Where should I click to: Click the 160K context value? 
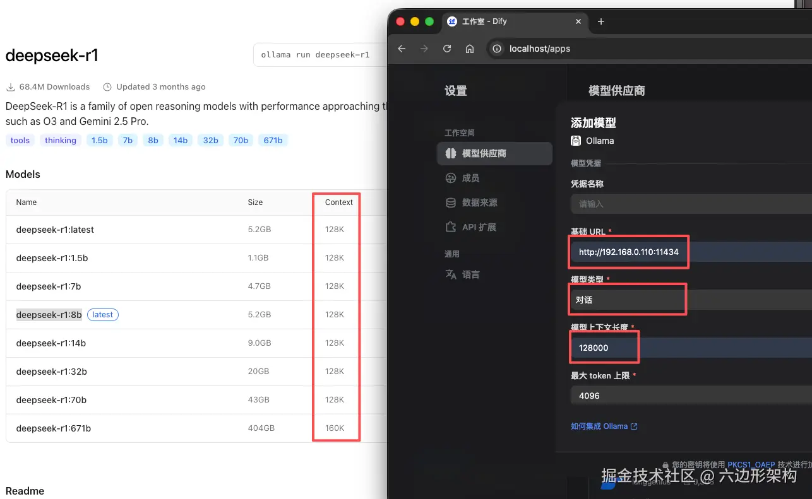click(335, 428)
